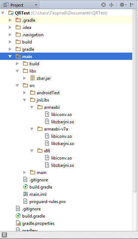Click the proguard-rules.pro file icon
Screen dimensions: 138x239
tap(25, 202)
